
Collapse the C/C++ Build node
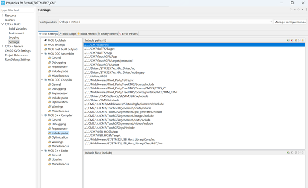pos(2,24)
